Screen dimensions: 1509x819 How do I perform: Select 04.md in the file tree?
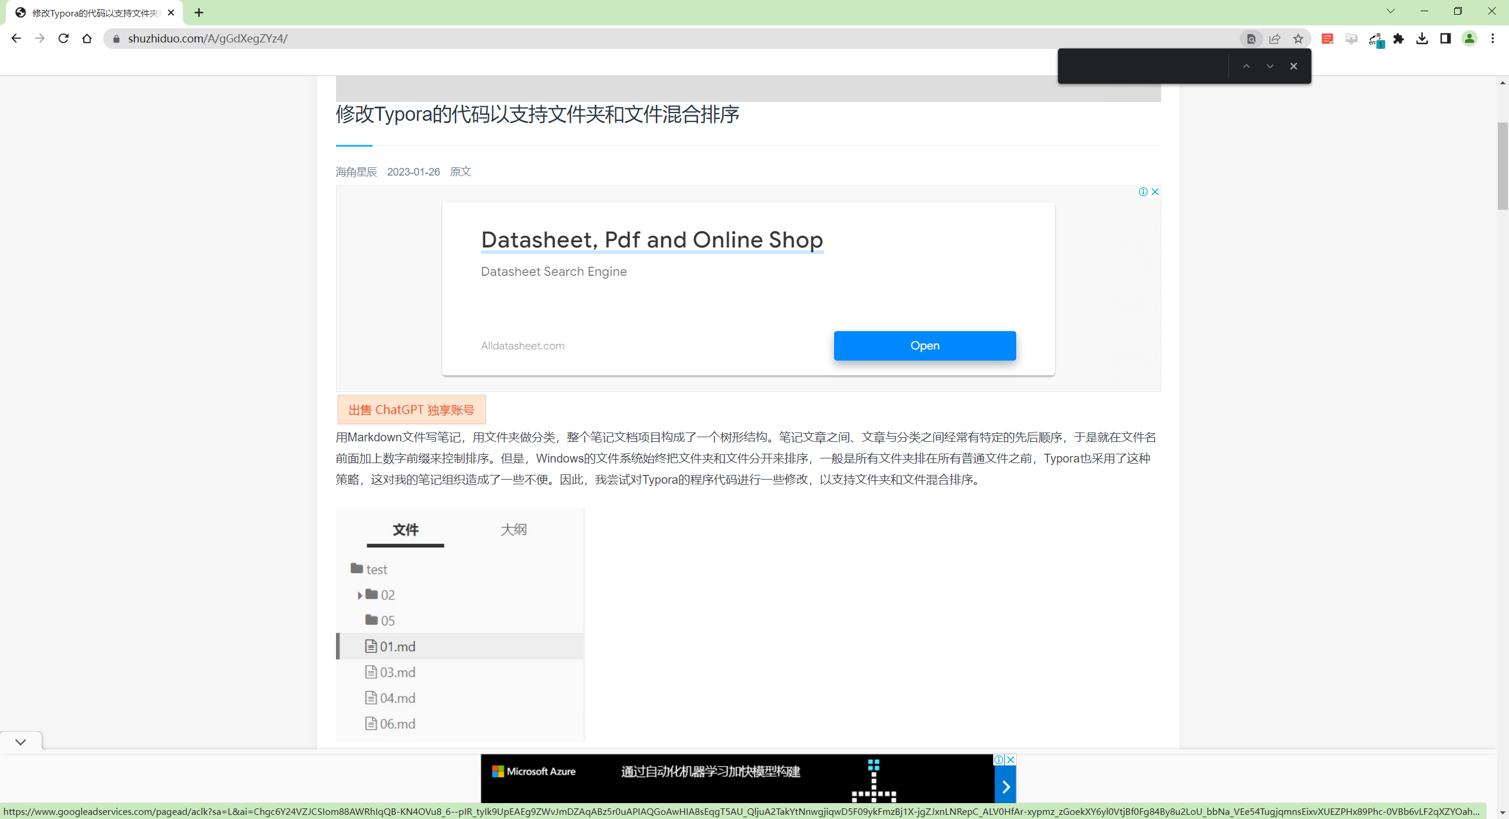click(x=390, y=698)
